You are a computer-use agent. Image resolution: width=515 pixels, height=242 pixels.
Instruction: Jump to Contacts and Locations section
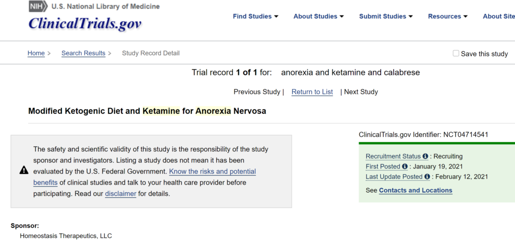click(415, 190)
